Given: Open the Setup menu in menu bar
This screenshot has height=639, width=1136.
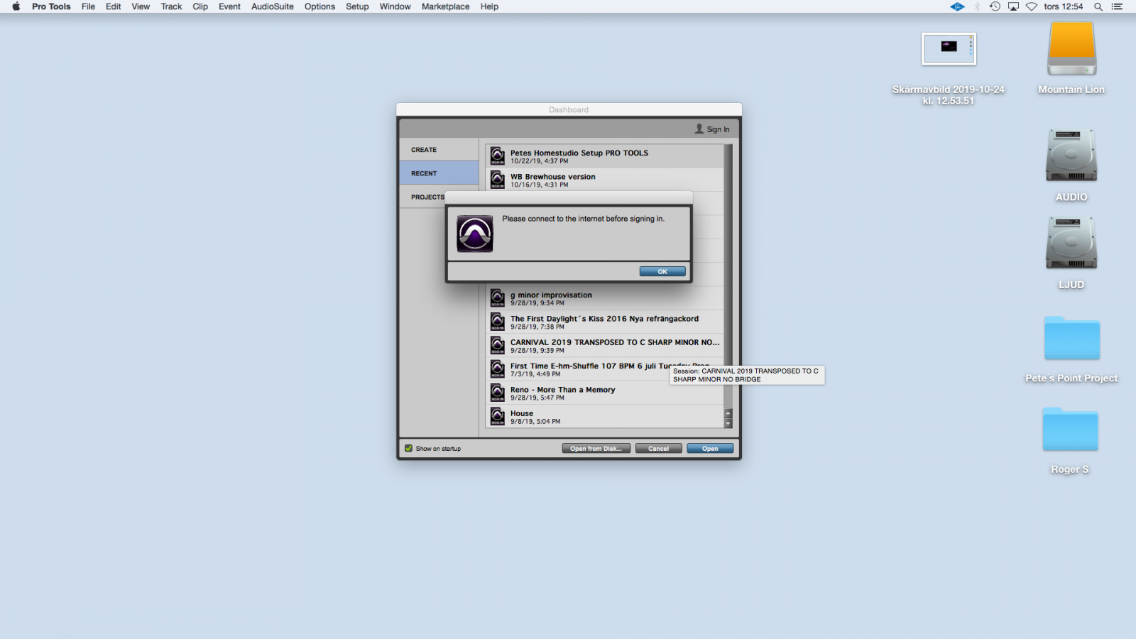Looking at the screenshot, I should [357, 6].
